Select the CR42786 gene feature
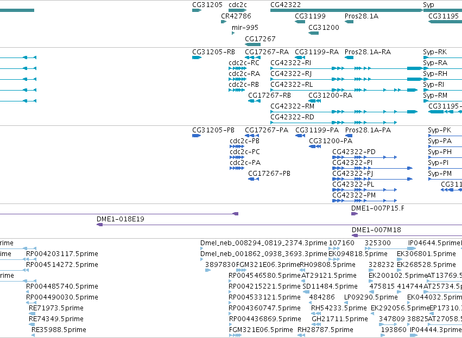Viewport: 462px width, 338px height. [x=224, y=22]
